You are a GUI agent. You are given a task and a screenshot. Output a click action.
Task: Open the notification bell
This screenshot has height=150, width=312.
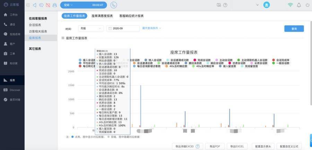(x=299, y=5)
